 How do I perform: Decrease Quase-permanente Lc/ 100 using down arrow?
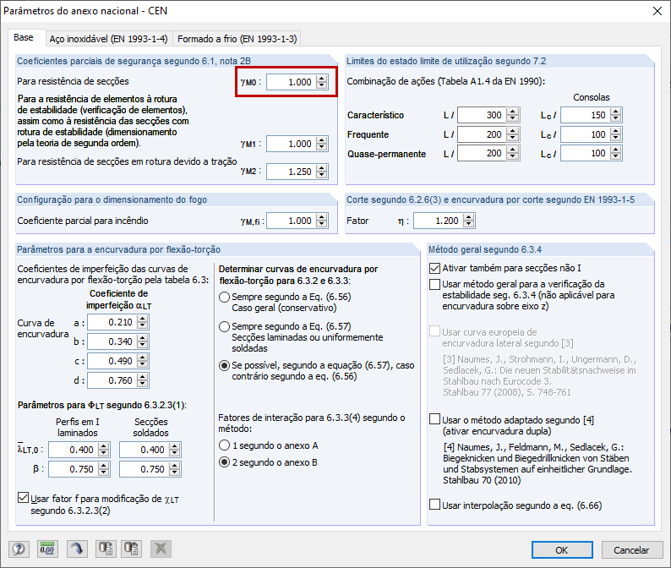(616, 156)
